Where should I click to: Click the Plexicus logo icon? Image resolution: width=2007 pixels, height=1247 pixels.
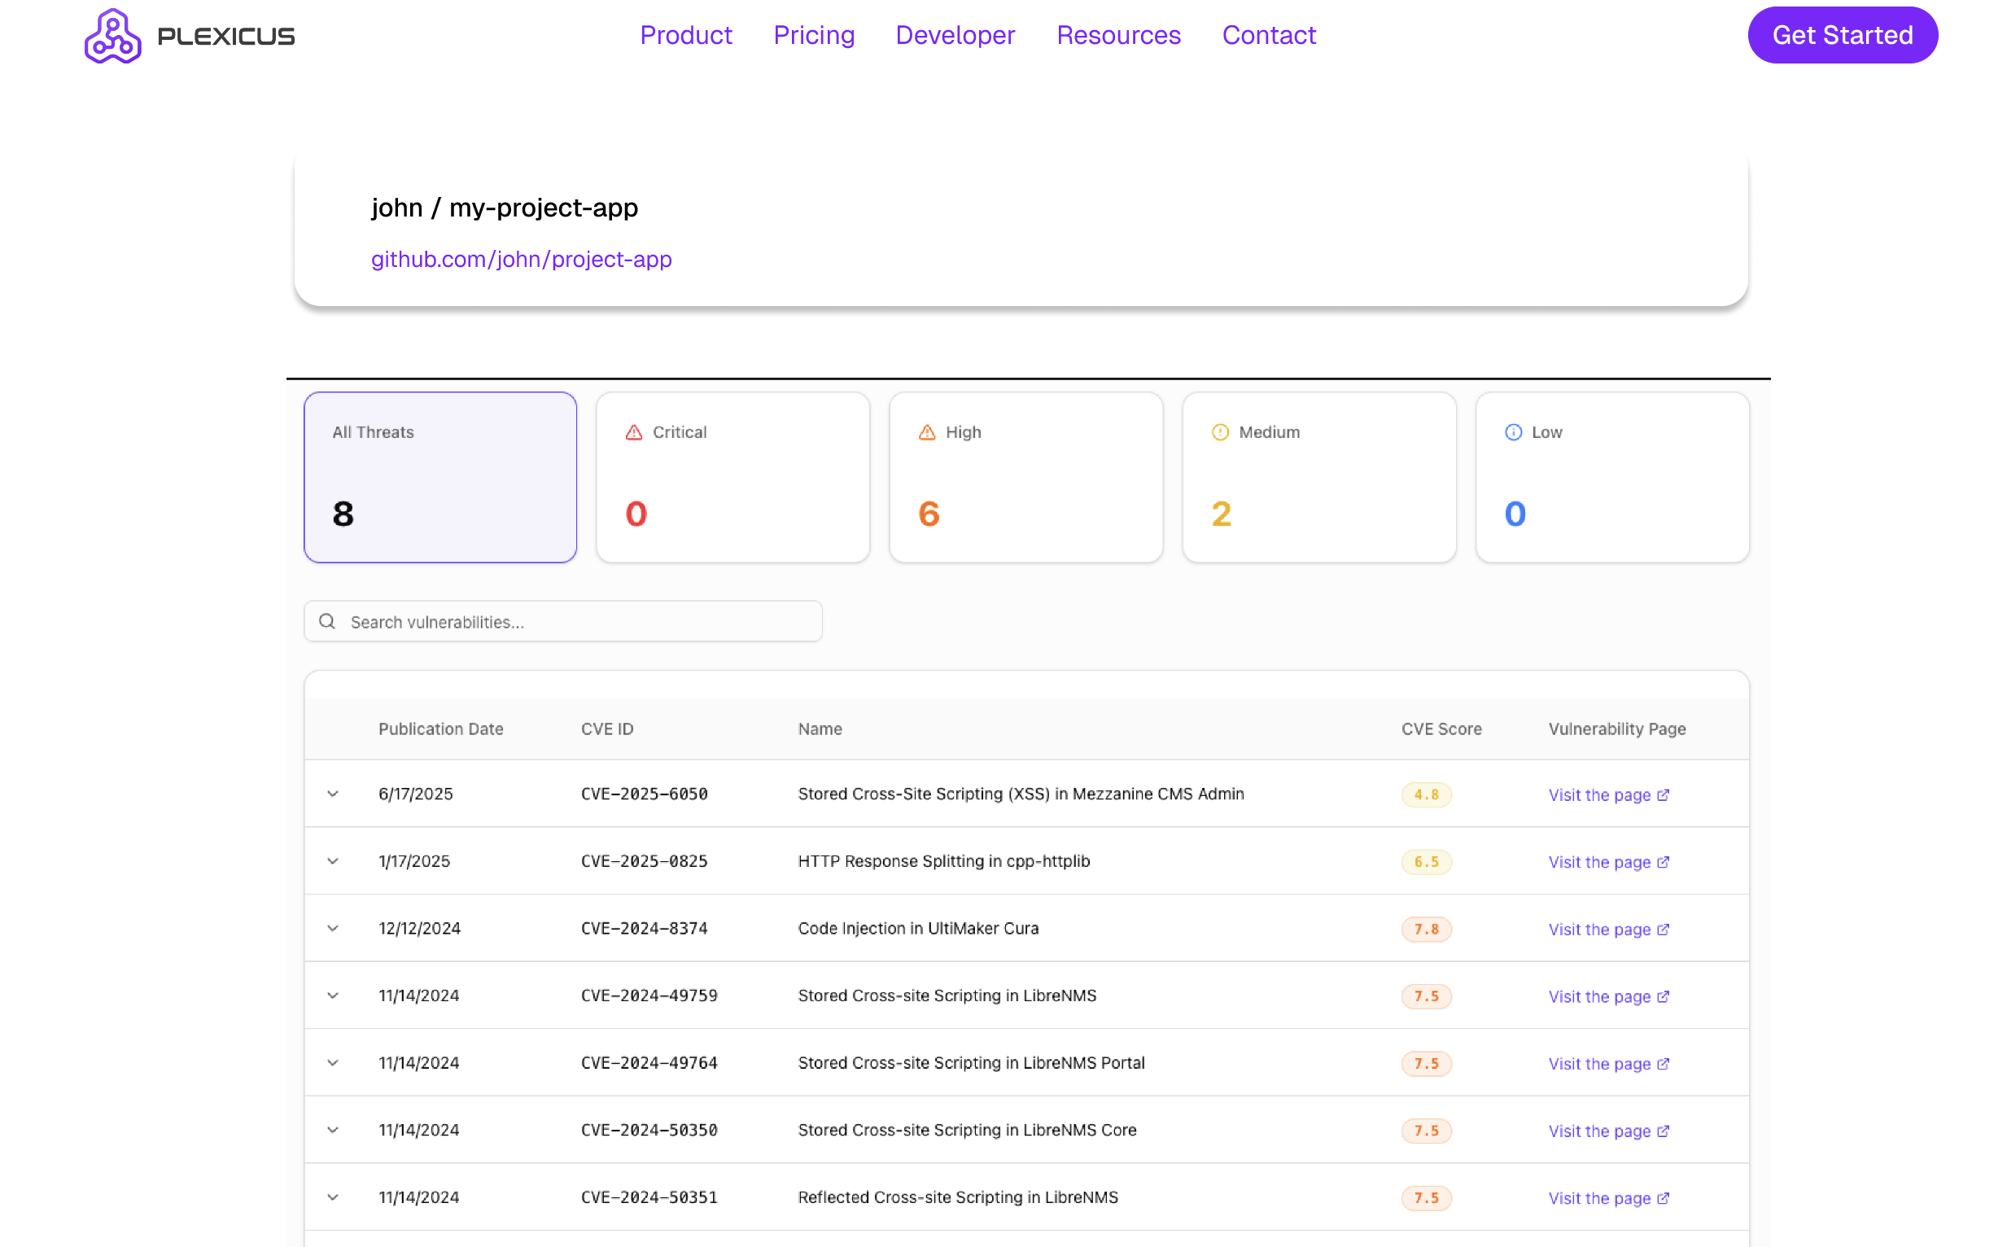[113, 36]
